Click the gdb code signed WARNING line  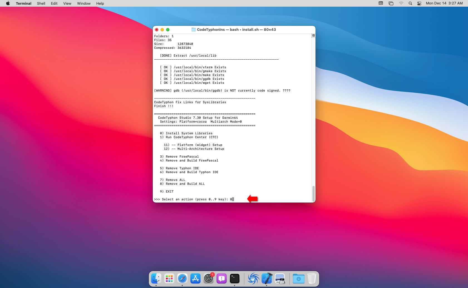pyautogui.click(x=222, y=90)
